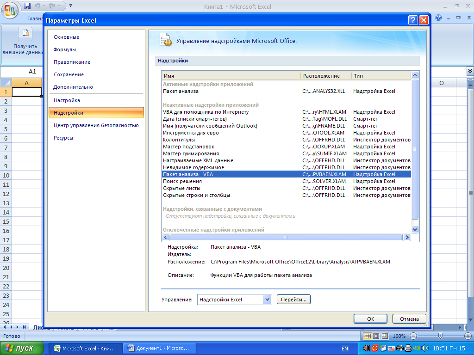The width and height of the screenshot is (474, 355).
Task: Open Excel Help blue question icon
Action: pos(438,18)
